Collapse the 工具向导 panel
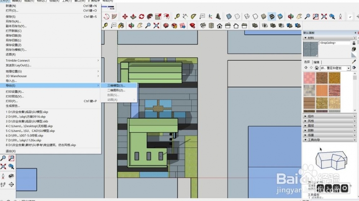This screenshot has width=359, height=201. (306, 140)
